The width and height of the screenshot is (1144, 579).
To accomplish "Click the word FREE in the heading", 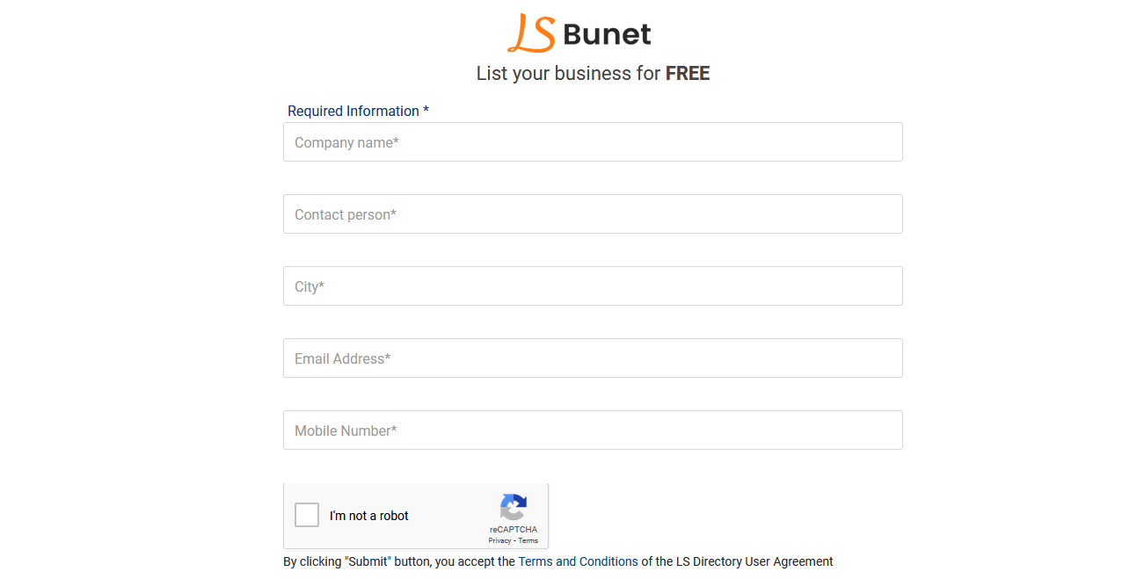I will point(687,73).
